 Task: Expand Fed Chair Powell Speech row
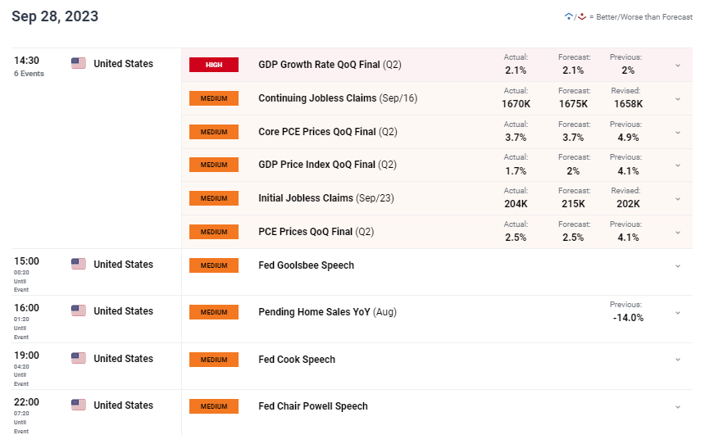(678, 407)
